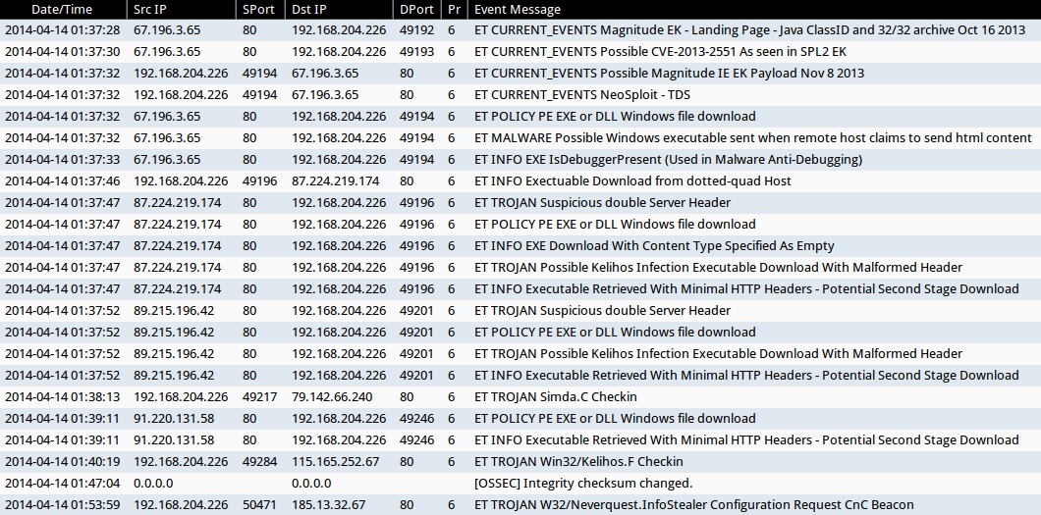This screenshot has width=1041, height=515.
Task: Click the Pr protocol column header
Action: coord(453,9)
